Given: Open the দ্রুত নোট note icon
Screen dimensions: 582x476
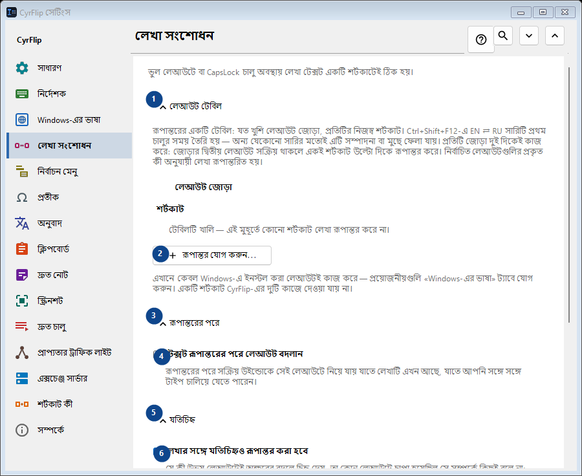Looking at the screenshot, I should (22, 275).
